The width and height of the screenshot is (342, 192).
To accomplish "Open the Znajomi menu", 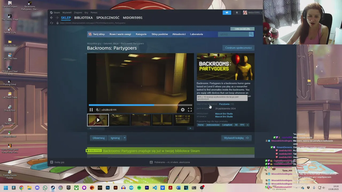I will [78, 13].
